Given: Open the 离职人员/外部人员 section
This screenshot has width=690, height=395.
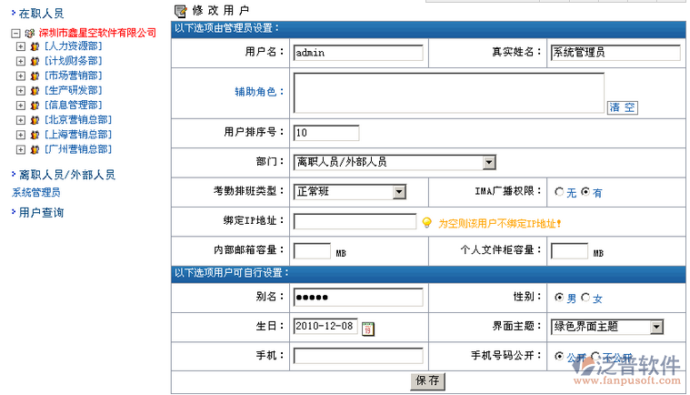Looking at the screenshot, I should [x=67, y=175].
